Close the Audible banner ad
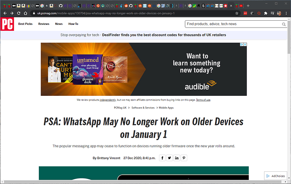291x184 pixels. pyautogui.click(x=245, y=45)
